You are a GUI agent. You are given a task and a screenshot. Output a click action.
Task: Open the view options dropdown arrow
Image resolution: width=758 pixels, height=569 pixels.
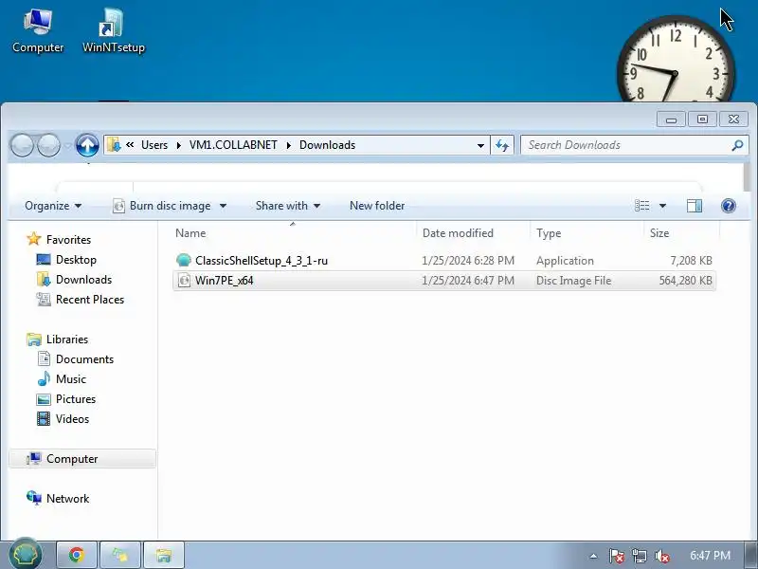[x=662, y=206]
